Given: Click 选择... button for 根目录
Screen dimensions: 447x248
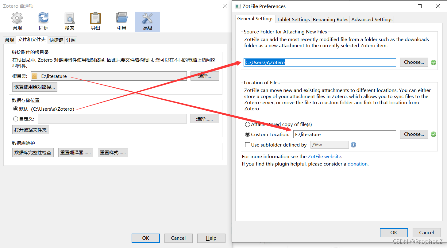Looking at the screenshot, I should point(205,76).
